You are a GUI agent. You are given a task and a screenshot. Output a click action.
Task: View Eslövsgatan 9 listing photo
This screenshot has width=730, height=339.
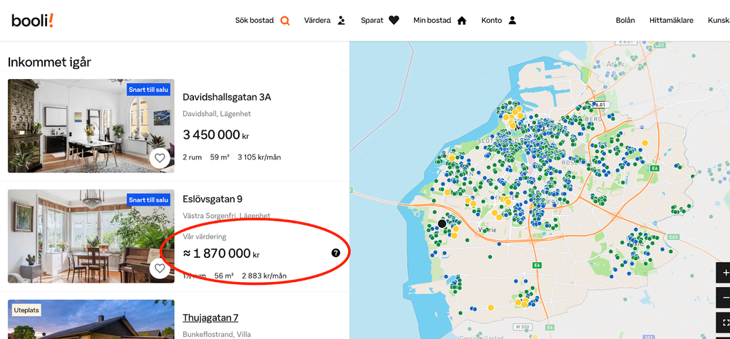click(x=91, y=236)
